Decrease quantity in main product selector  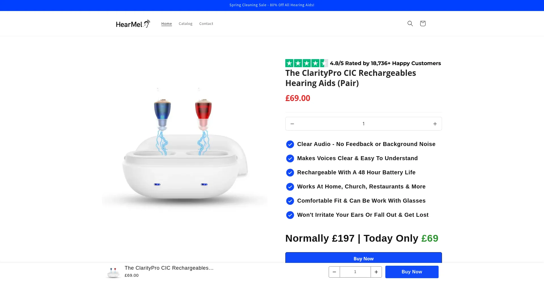click(292, 124)
